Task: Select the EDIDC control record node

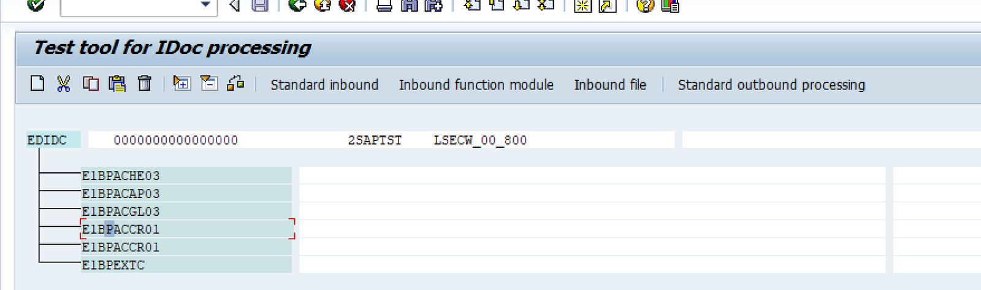Action: coord(47,140)
